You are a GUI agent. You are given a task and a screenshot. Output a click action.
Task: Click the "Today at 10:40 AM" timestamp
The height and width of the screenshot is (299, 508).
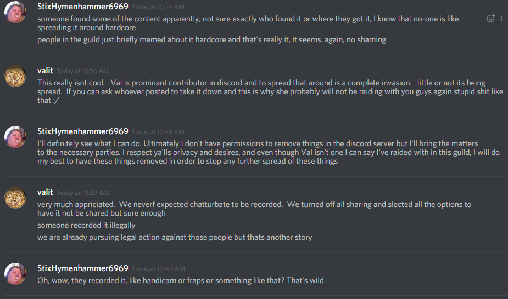(158, 269)
